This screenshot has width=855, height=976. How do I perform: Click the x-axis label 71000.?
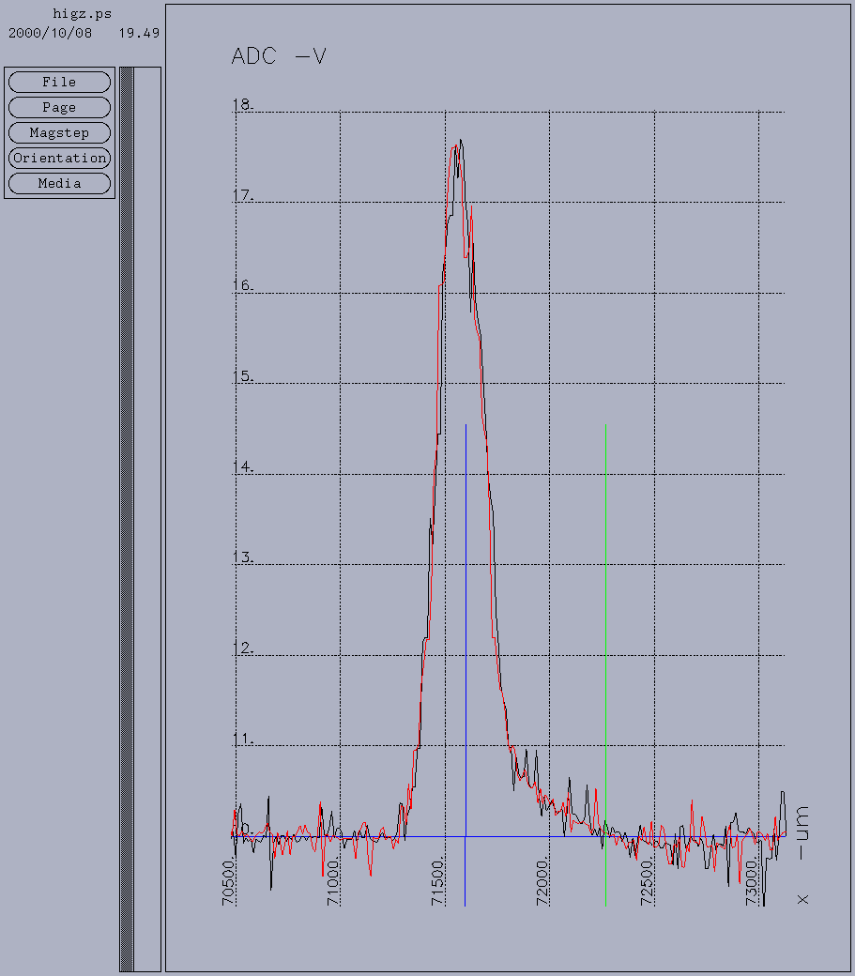[333, 881]
